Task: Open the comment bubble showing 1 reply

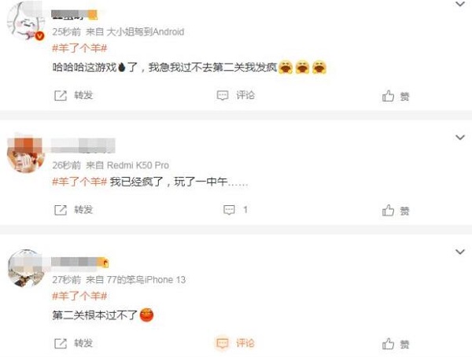Action: tap(236, 209)
